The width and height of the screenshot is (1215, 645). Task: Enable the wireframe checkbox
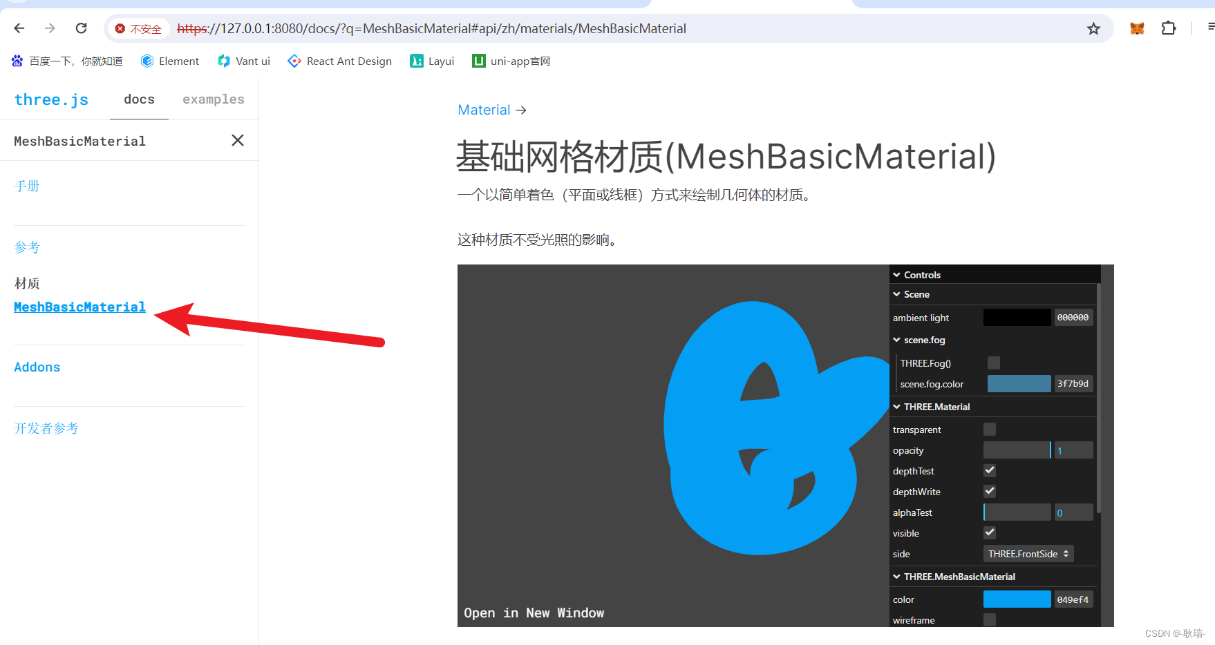(x=990, y=619)
